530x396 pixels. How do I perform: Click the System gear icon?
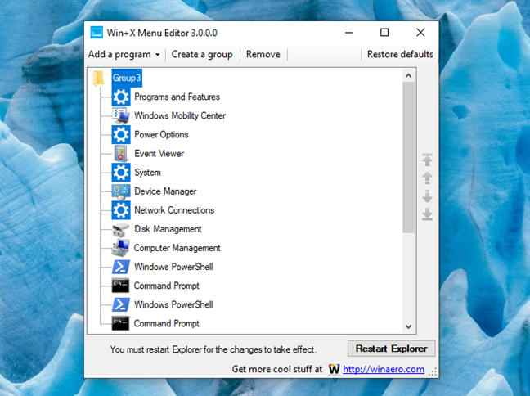point(121,173)
